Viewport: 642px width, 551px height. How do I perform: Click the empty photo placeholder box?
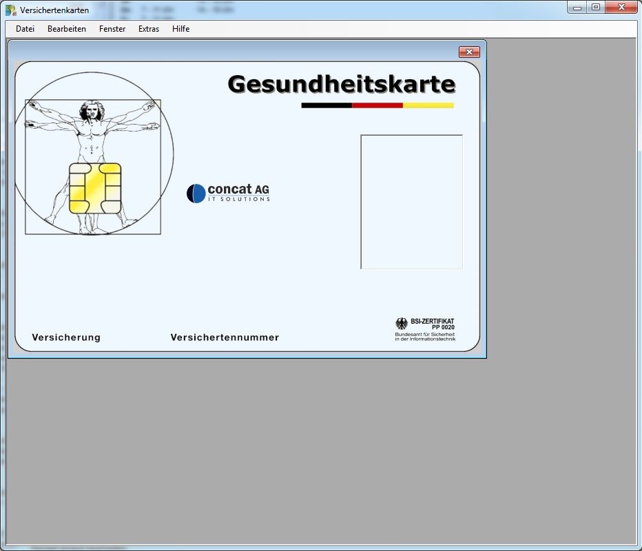[x=411, y=202]
